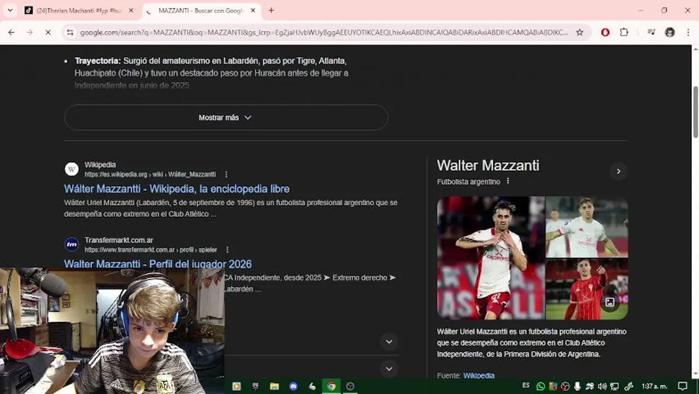The width and height of the screenshot is (699, 394).
Task: Expand the first collapsed question chevron
Action: 389,341
